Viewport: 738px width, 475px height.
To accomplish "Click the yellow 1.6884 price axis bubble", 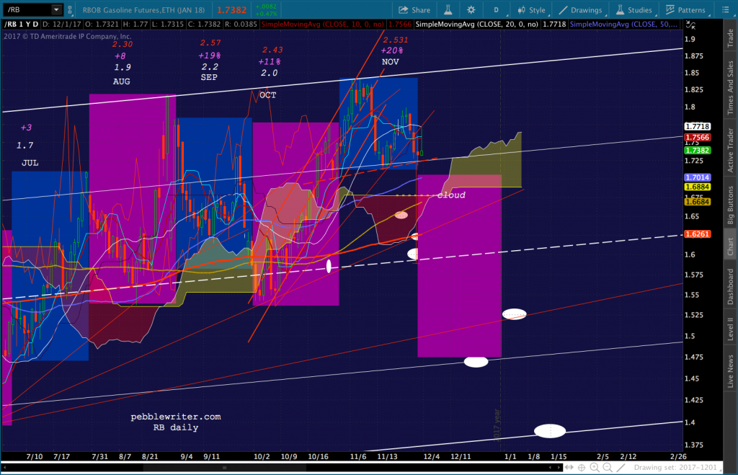I will click(697, 187).
